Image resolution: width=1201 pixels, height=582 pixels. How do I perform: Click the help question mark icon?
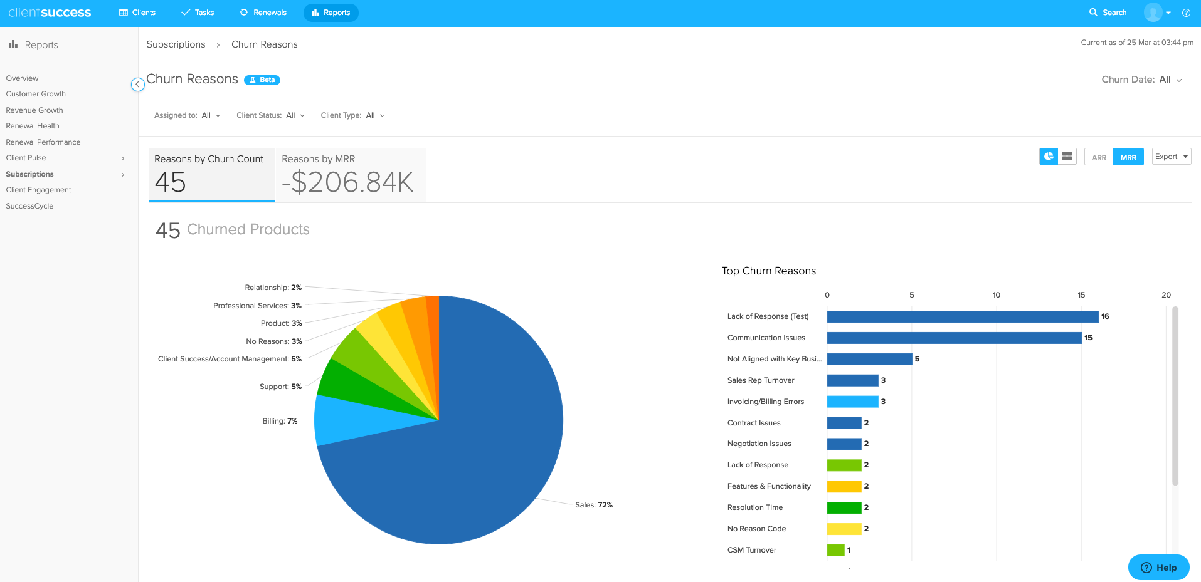coord(1185,12)
